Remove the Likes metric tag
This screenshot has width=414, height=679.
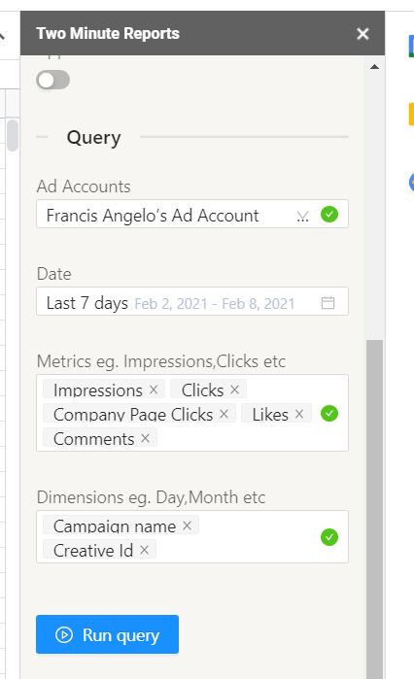[299, 414]
